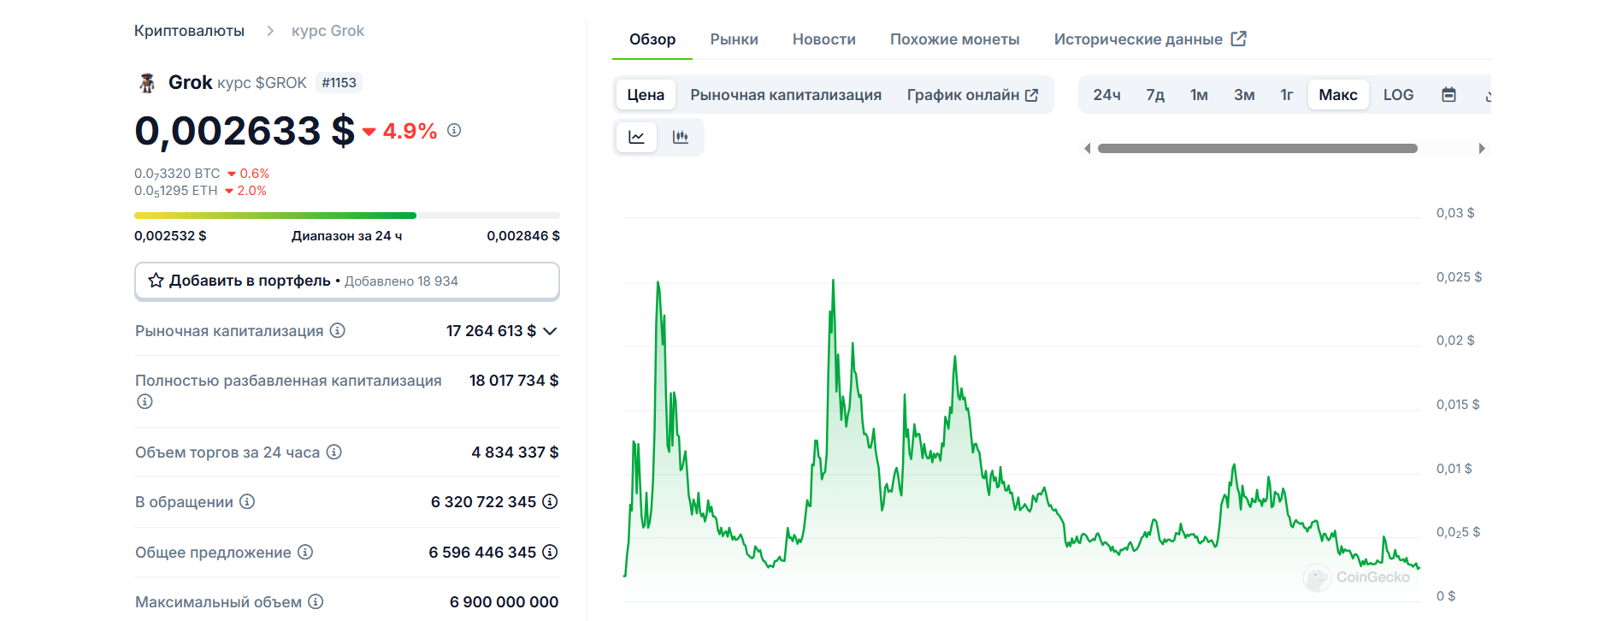The height and width of the screenshot is (621, 1605).
Task: Click the 0,002846 $ 24h high value
Action: pos(523,236)
